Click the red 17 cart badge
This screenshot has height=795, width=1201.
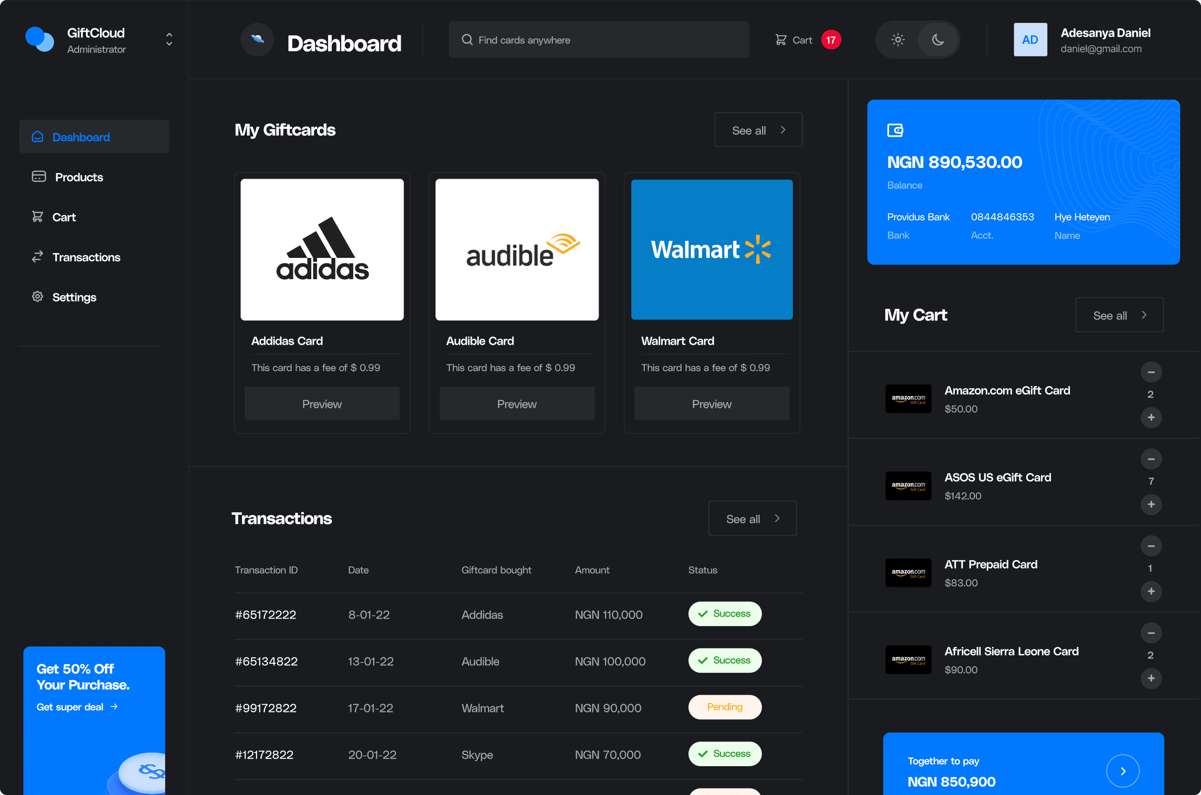click(831, 40)
